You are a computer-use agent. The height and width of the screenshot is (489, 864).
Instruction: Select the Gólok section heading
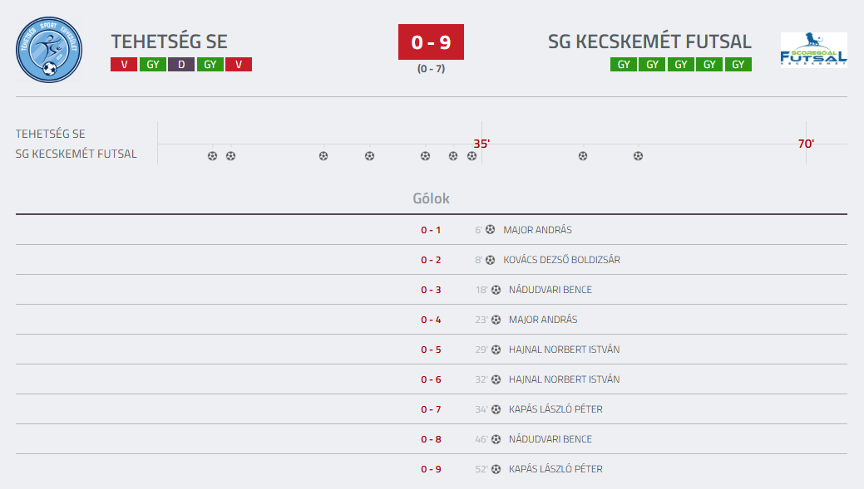431,199
